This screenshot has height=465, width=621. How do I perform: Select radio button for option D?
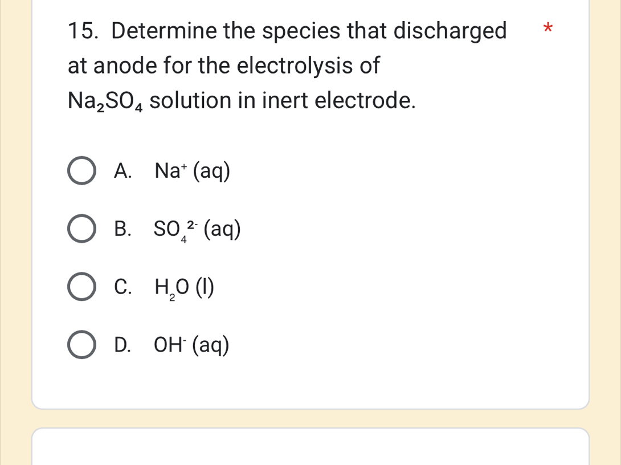click(81, 345)
